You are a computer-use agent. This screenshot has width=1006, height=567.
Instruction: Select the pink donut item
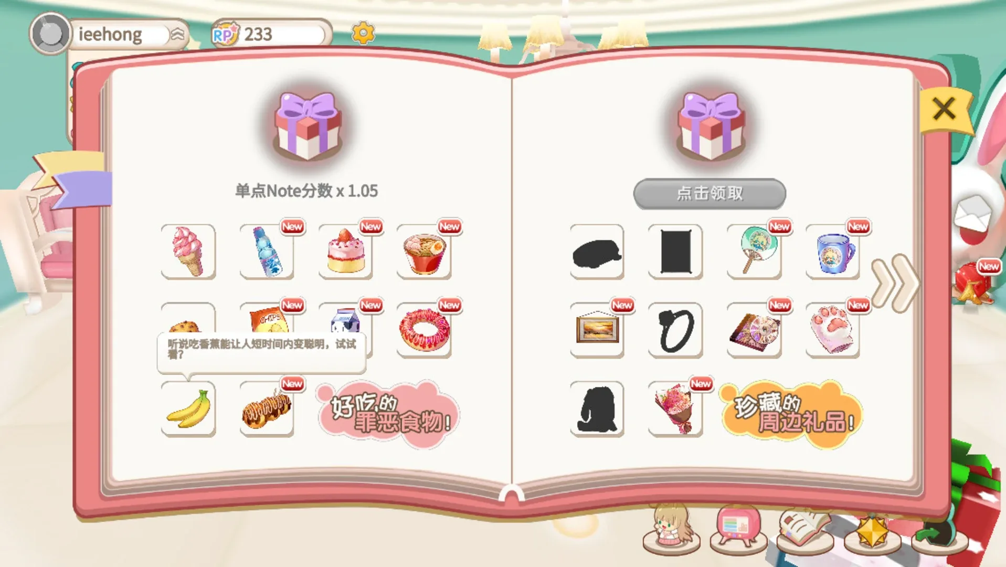click(x=424, y=330)
